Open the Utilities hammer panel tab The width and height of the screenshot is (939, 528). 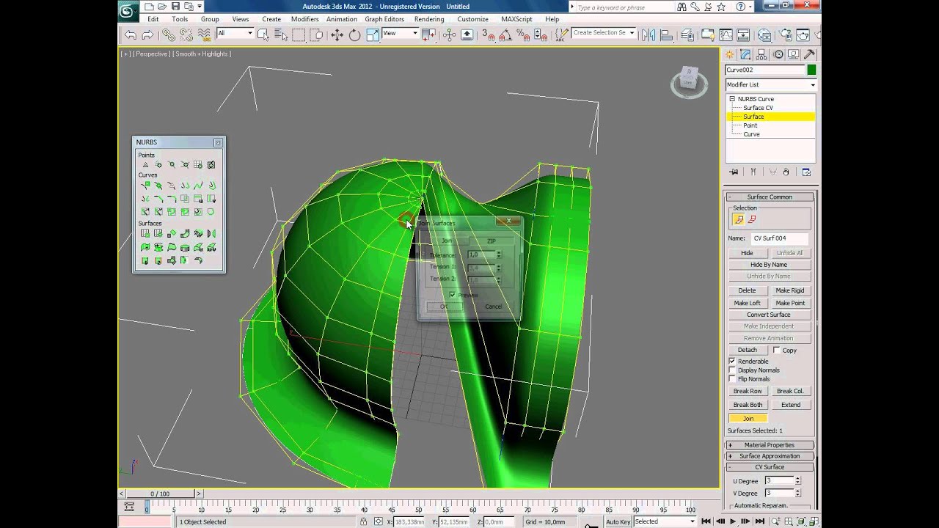click(x=809, y=54)
